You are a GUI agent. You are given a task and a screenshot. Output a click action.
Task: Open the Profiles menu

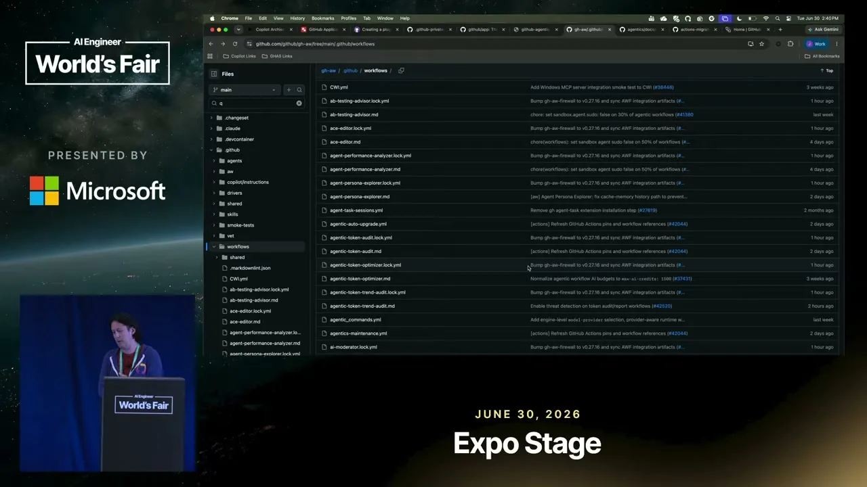point(349,18)
